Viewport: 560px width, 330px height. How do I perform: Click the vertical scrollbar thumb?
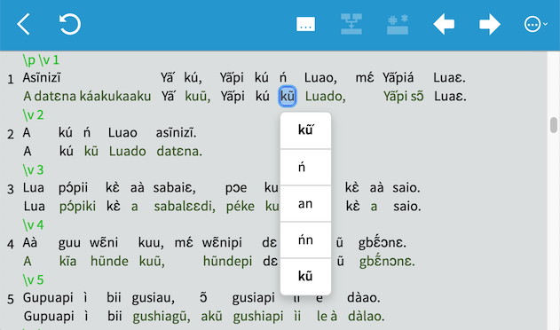click(554, 125)
